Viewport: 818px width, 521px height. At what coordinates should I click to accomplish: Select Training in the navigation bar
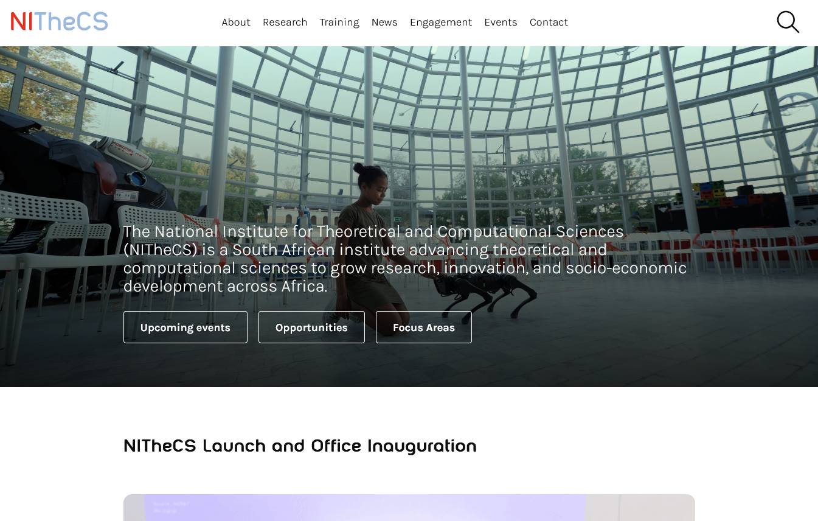339,23
